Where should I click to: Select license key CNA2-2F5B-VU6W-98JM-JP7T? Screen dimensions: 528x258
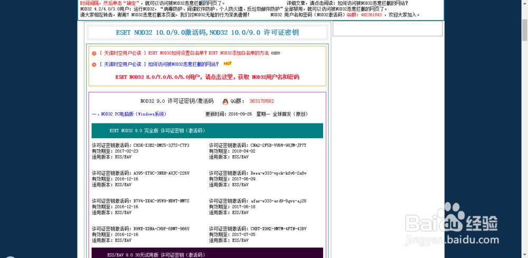278,145
